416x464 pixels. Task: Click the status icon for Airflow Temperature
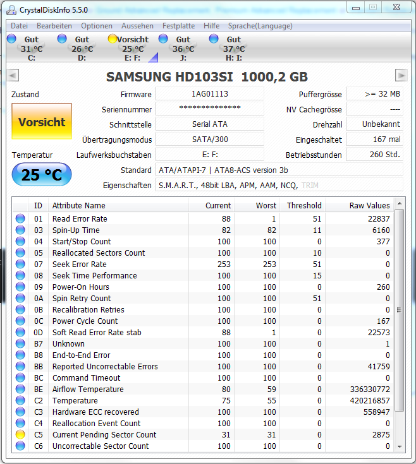tap(20, 389)
